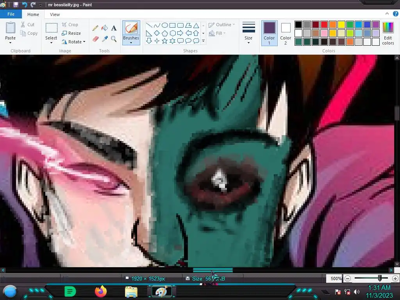Click the Redo arrow in title bar
The height and width of the screenshot is (300, 400).
coord(33,5)
